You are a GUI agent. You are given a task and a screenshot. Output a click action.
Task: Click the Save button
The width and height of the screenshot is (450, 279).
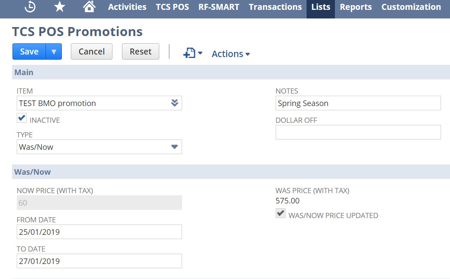29,51
